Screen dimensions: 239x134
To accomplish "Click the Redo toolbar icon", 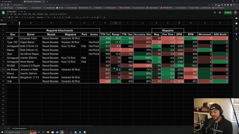I will point(7,17).
